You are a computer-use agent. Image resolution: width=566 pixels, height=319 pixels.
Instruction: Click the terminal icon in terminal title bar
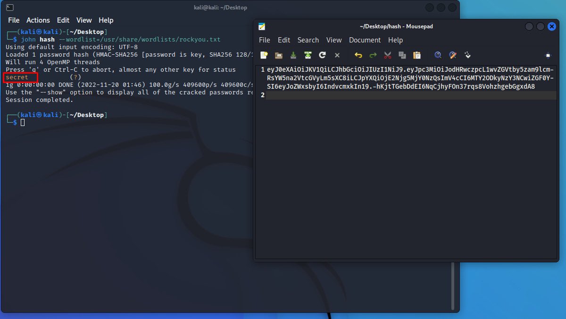click(x=9, y=8)
